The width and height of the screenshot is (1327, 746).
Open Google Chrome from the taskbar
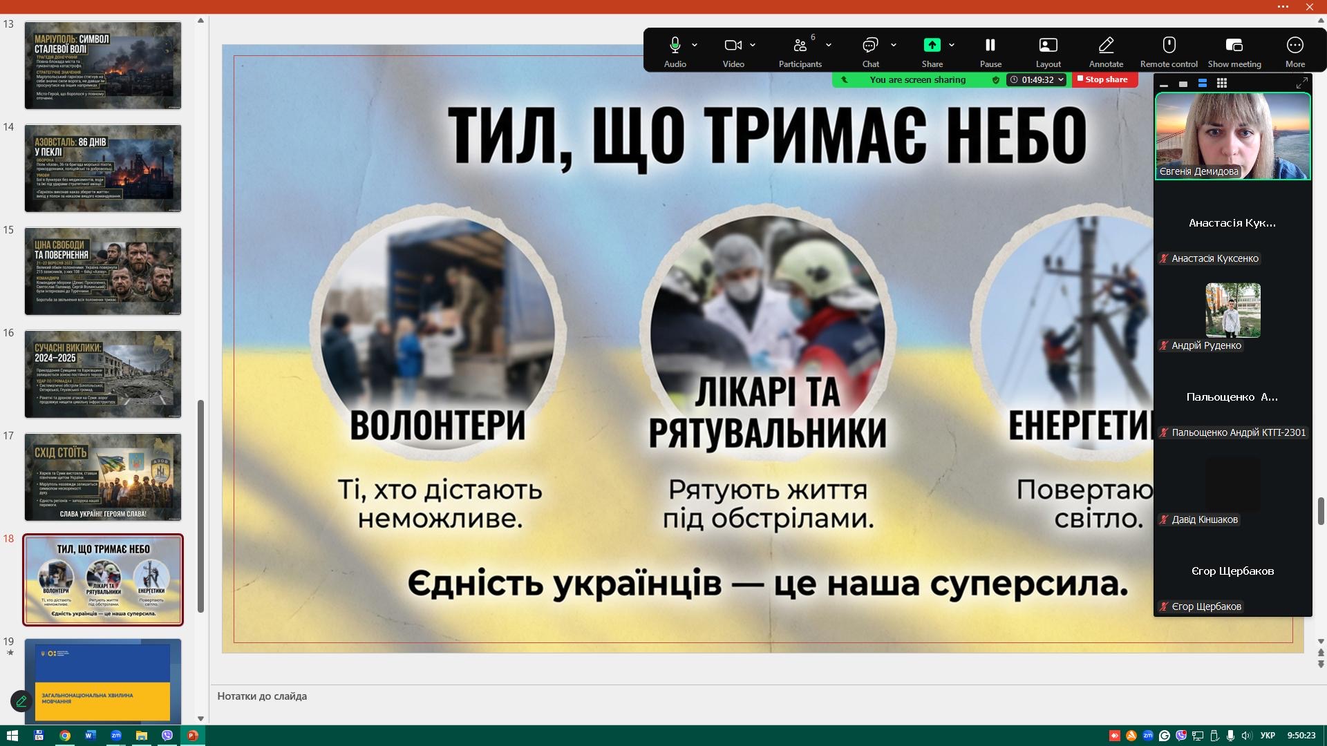pos(64,736)
